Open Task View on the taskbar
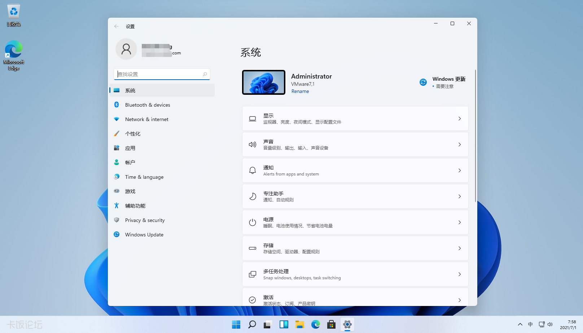The image size is (583, 333). pyautogui.click(x=268, y=324)
